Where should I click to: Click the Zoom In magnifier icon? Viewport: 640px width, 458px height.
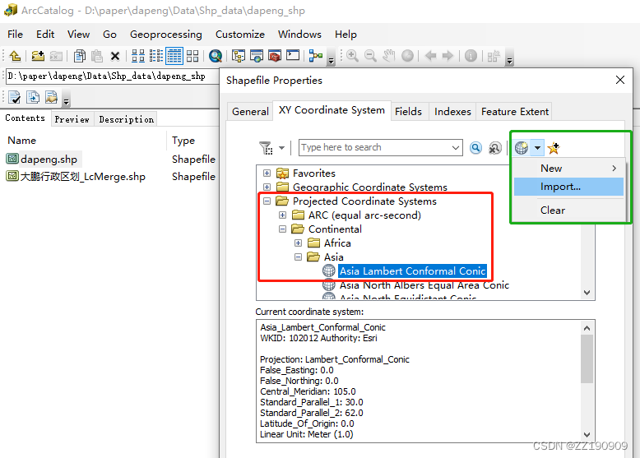coord(352,56)
